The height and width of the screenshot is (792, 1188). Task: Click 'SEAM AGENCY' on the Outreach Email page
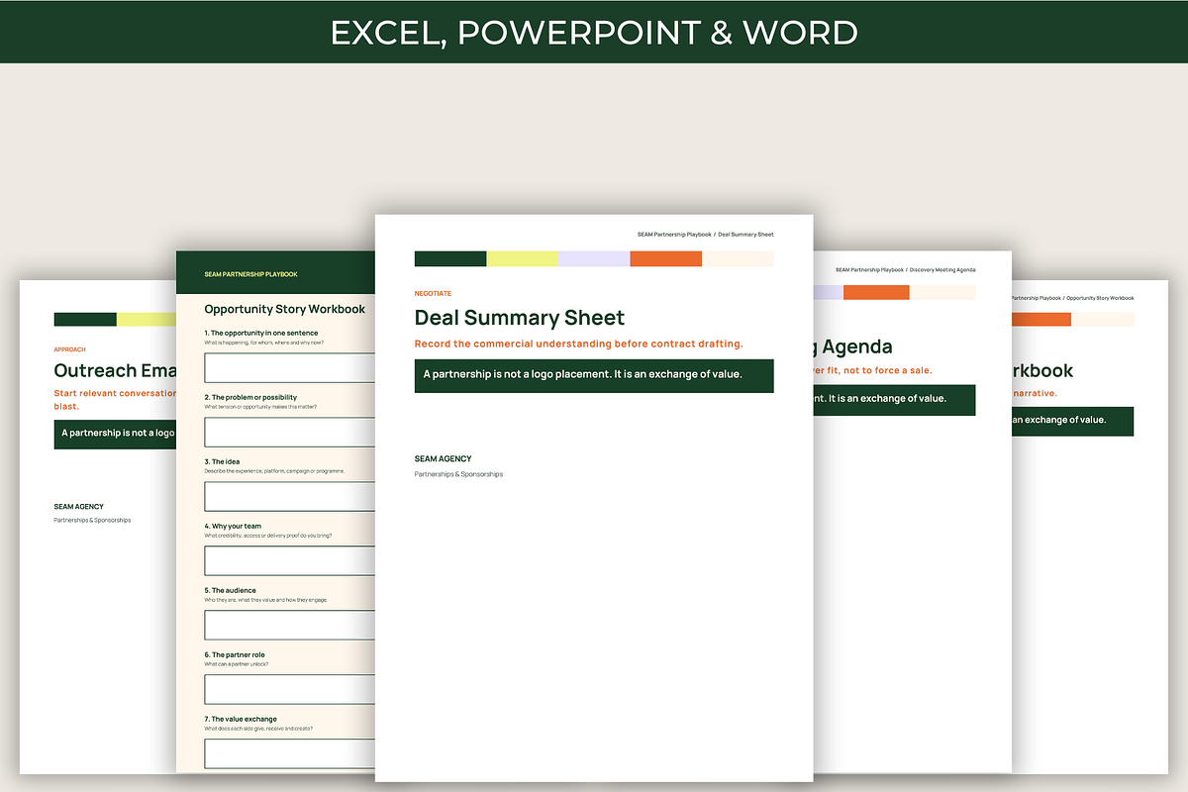tap(79, 507)
